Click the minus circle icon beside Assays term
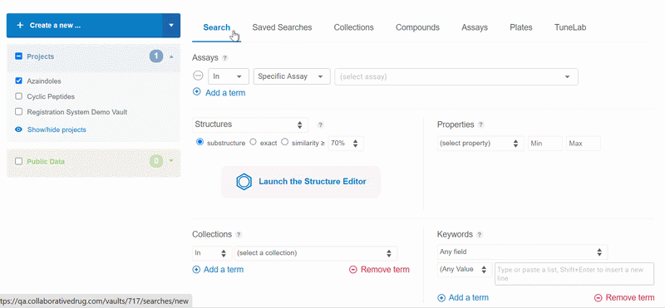The height and width of the screenshot is (308, 665). [198, 76]
